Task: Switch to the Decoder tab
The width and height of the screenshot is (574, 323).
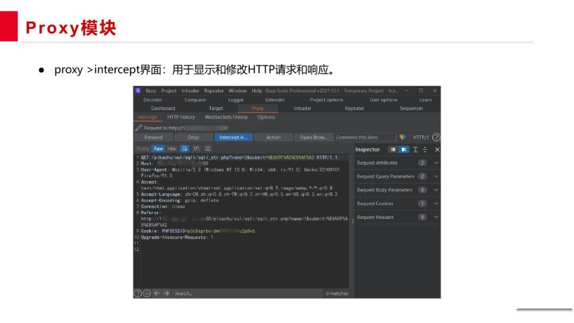Action: [x=153, y=99]
